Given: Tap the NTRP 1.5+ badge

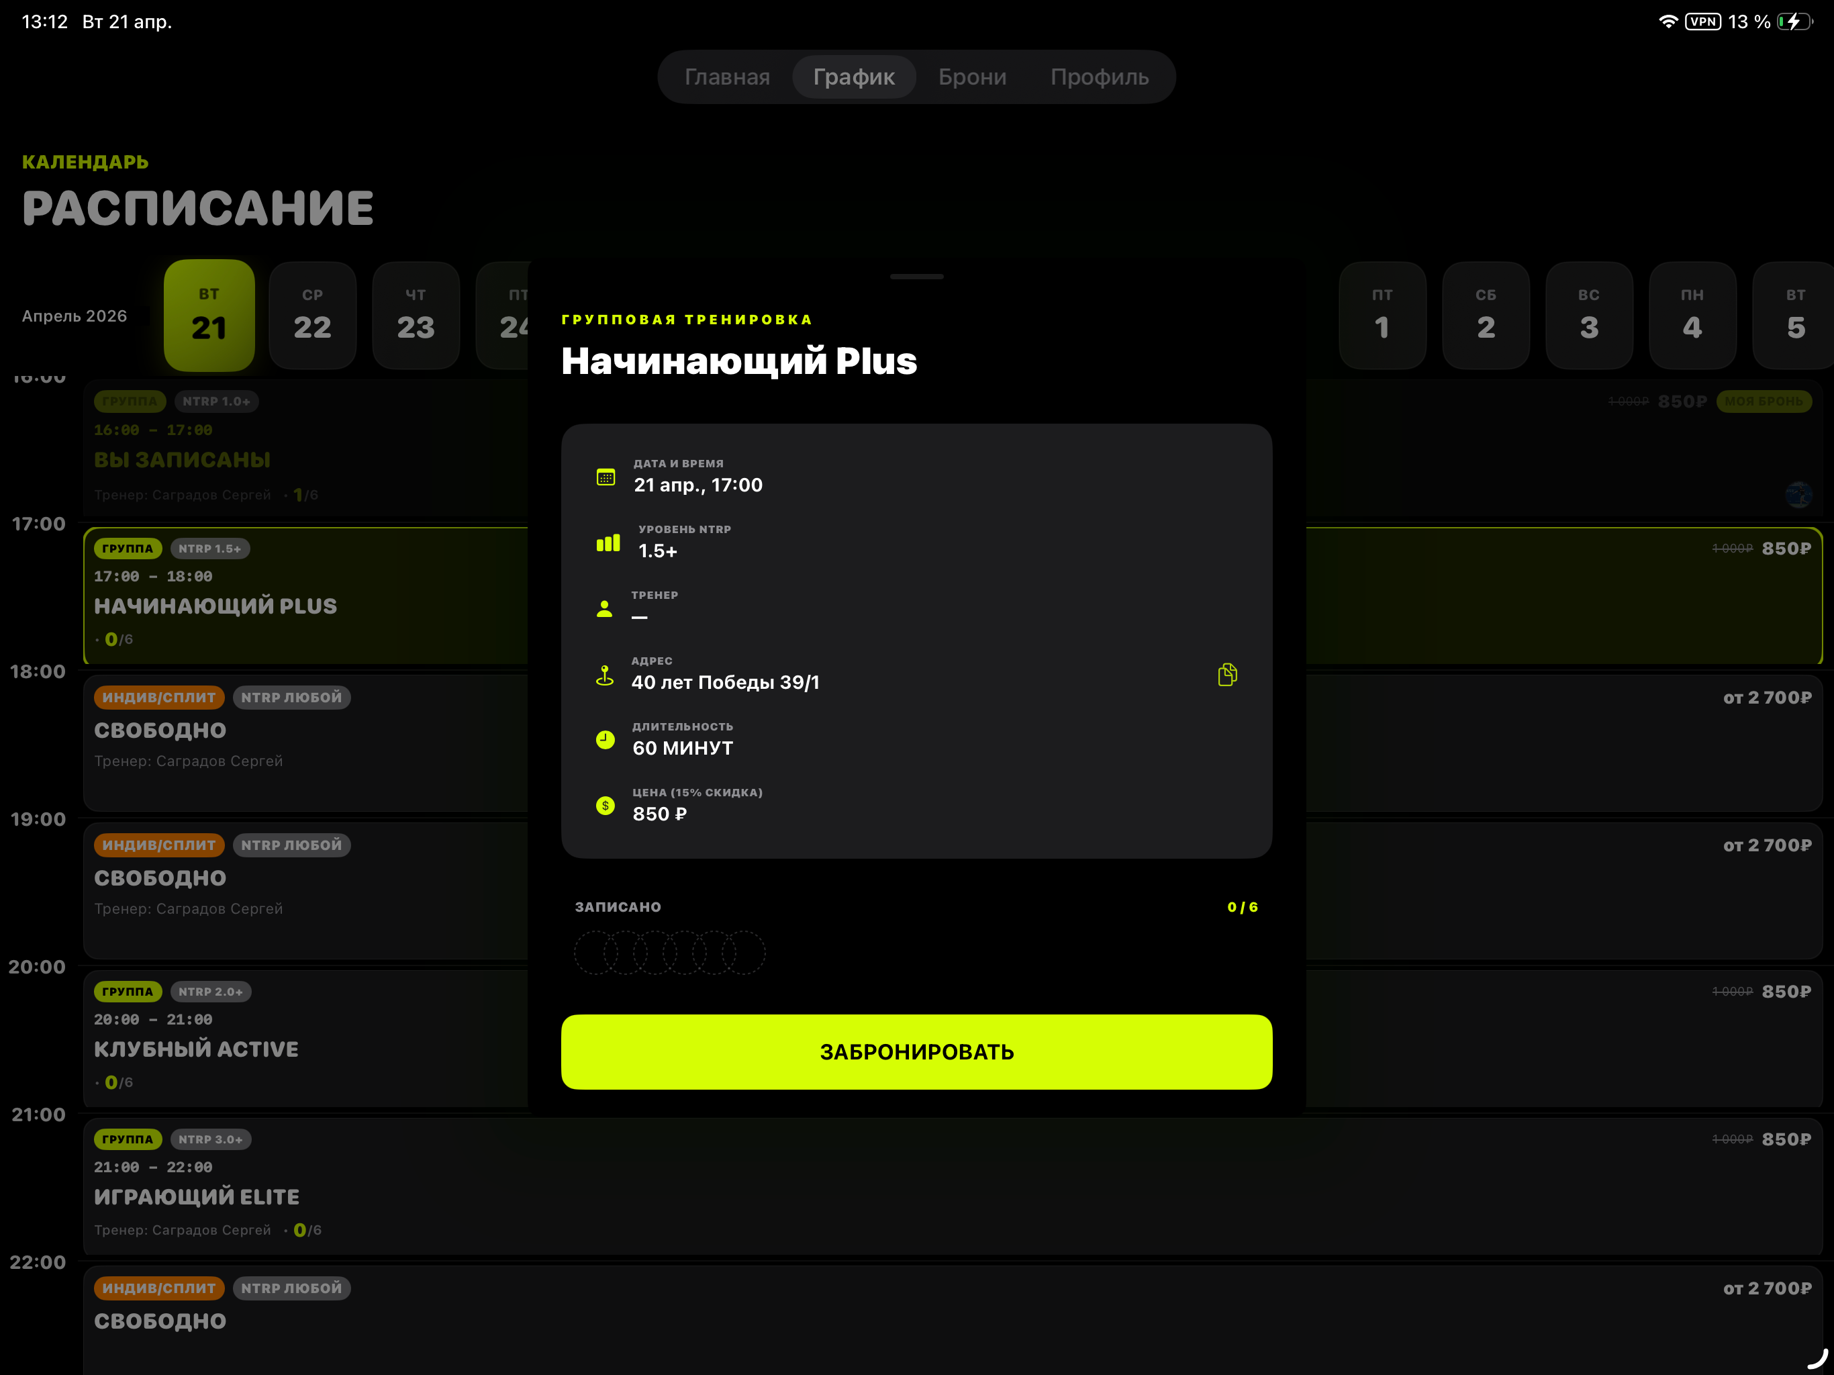Looking at the screenshot, I should click(x=209, y=548).
